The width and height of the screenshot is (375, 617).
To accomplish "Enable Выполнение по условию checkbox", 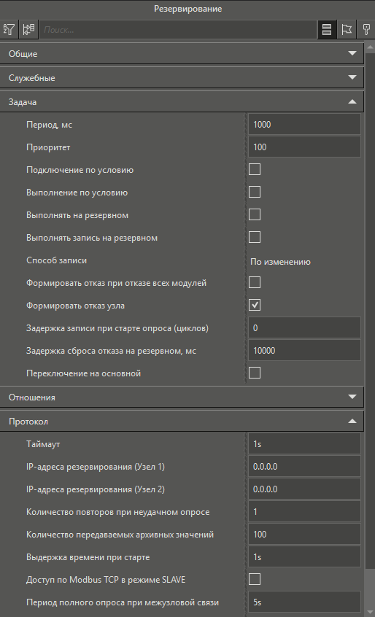I will pyautogui.click(x=255, y=192).
